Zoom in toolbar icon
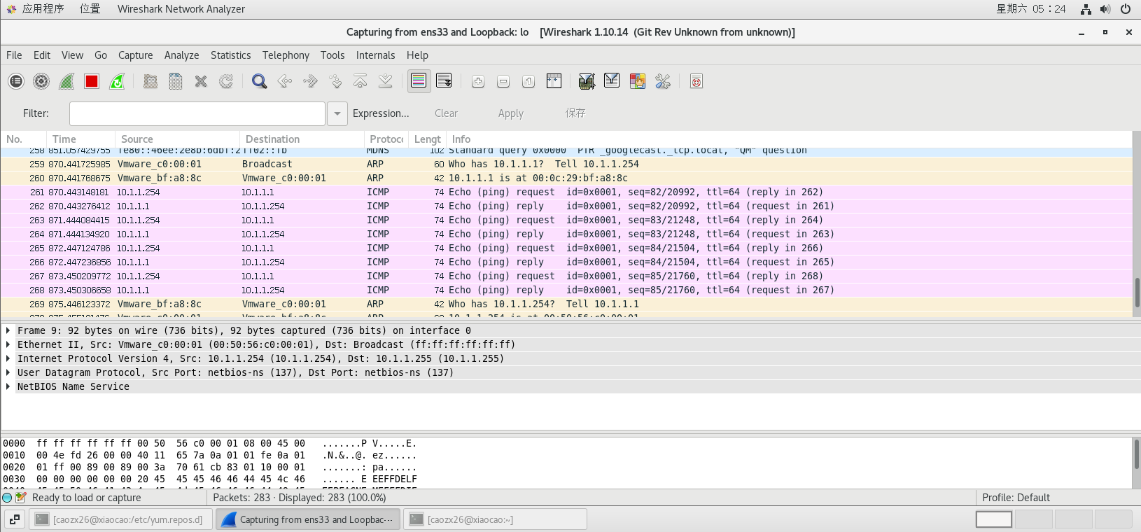Image resolution: width=1141 pixels, height=532 pixels. (478, 81)
